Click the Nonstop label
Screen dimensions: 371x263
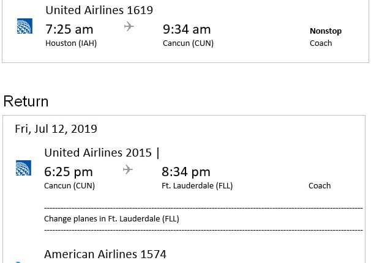click(326, 31)
